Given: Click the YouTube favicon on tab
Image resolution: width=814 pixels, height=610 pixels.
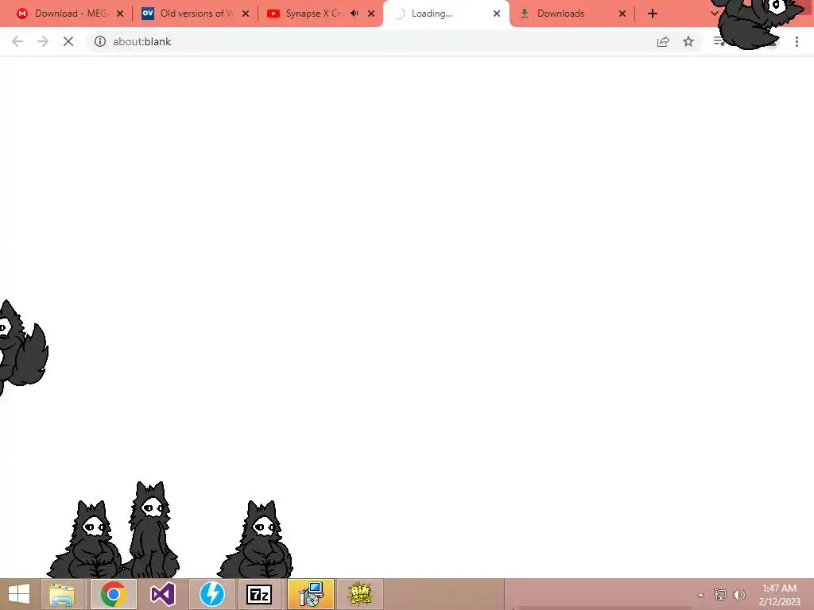Looking at the screenshot, I should [273, 14].
